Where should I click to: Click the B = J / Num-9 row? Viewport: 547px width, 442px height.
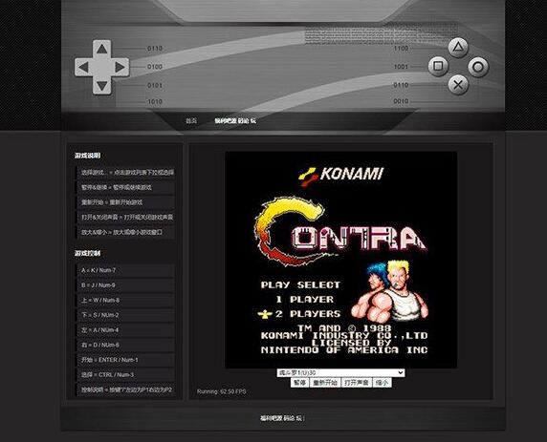(x=126, y=285)
